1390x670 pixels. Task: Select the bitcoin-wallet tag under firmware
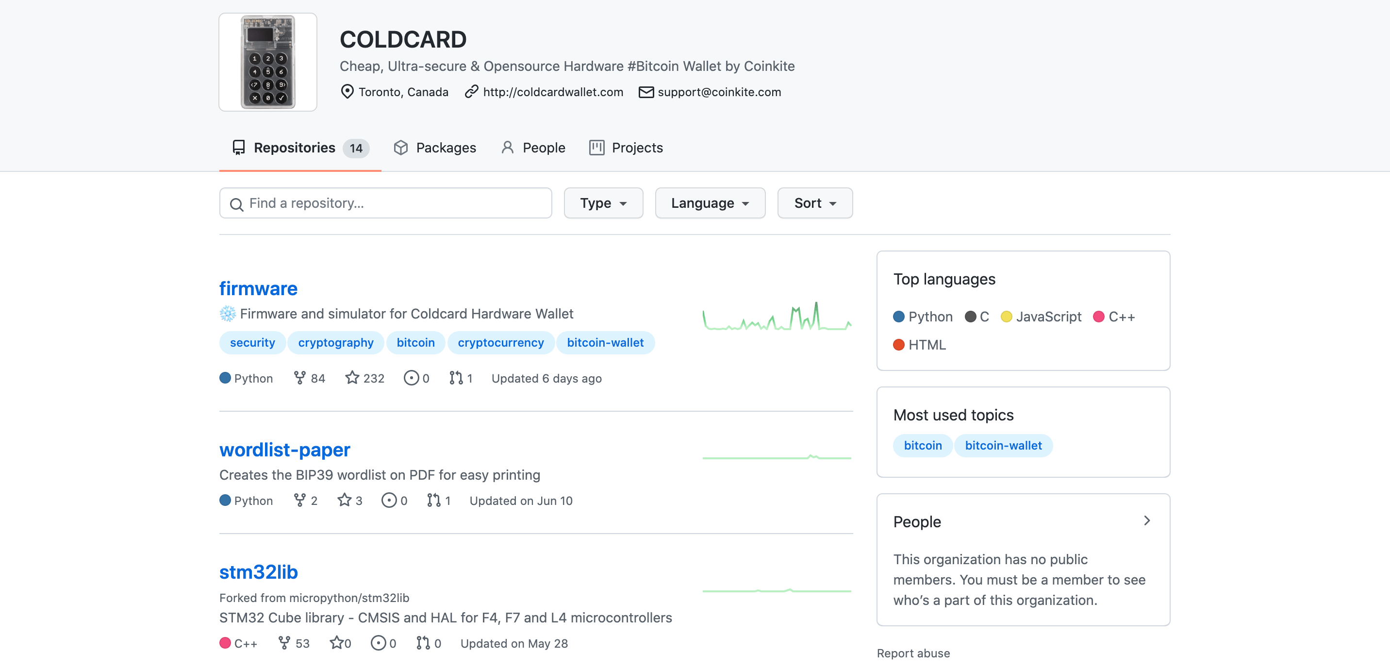605,343
